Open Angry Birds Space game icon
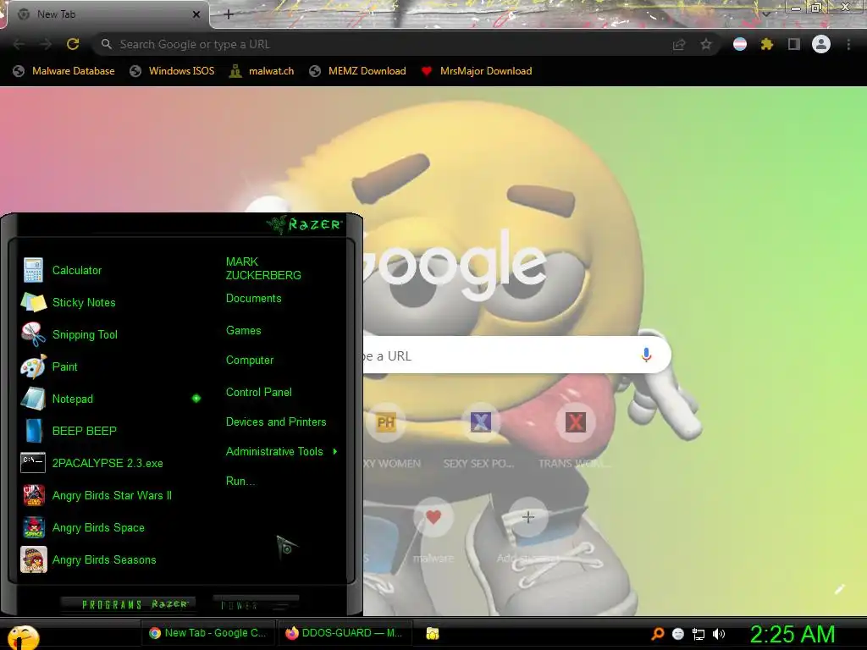 (x=33, y=527)
